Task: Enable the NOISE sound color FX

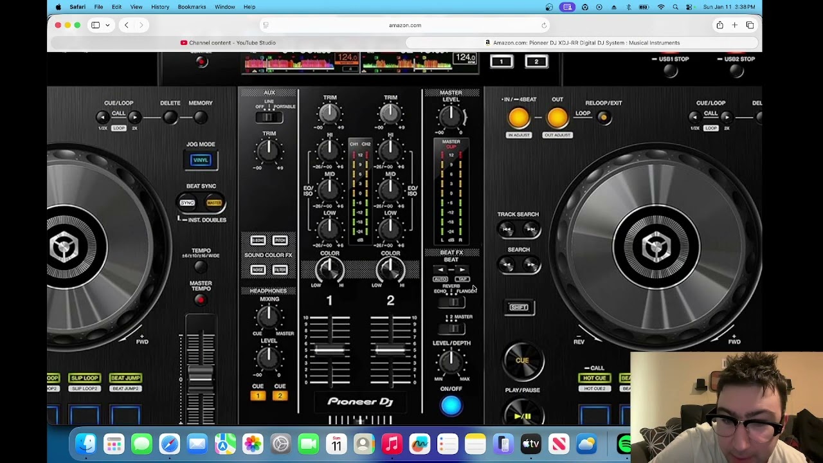Action: (x=258, y=269)
